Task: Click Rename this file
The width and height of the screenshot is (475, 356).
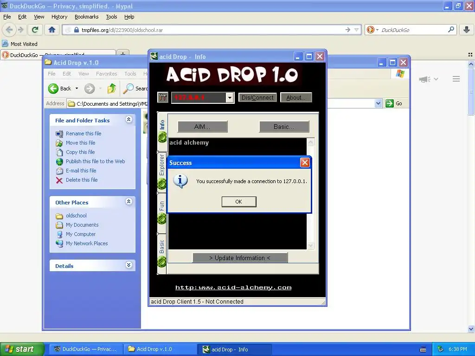Action: coord(83,133)
